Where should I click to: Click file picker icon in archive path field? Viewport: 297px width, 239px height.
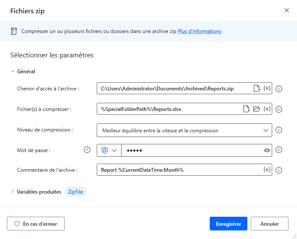pos(257,88)
